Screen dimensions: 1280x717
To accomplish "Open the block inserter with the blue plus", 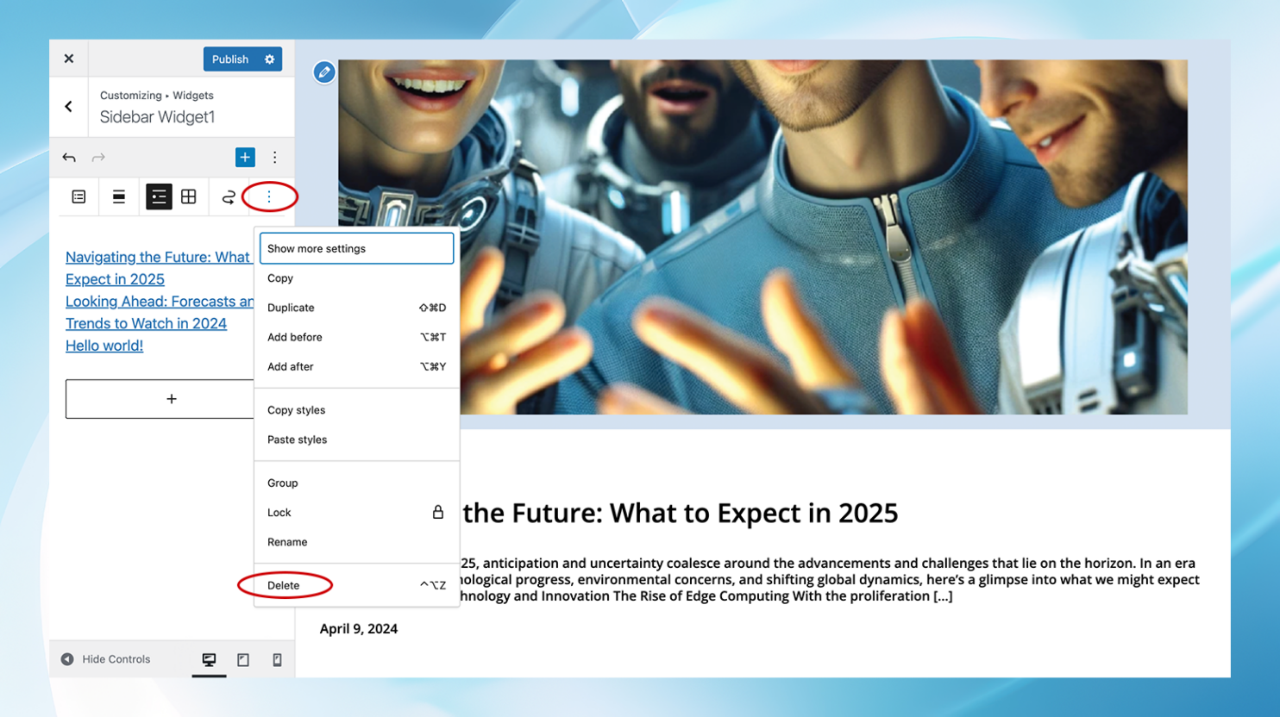I will click(x=245, y=157).
